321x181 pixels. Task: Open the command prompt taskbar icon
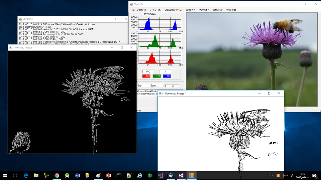point(119,175)
